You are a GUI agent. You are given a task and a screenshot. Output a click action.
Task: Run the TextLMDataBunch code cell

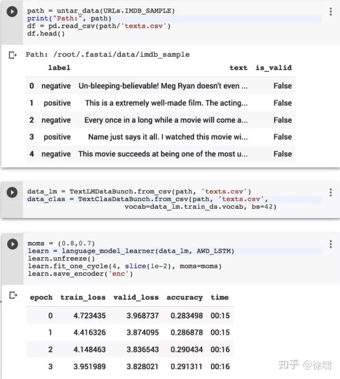coord(13,192)
